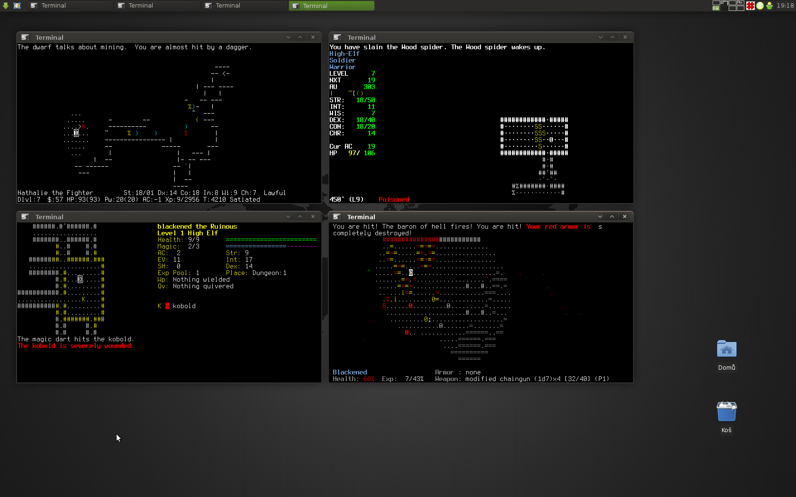The height and width of the screenshot is (497, 796).
Task: Activate the highlighted green Terminal taskbar button
Action: point(332,6)
